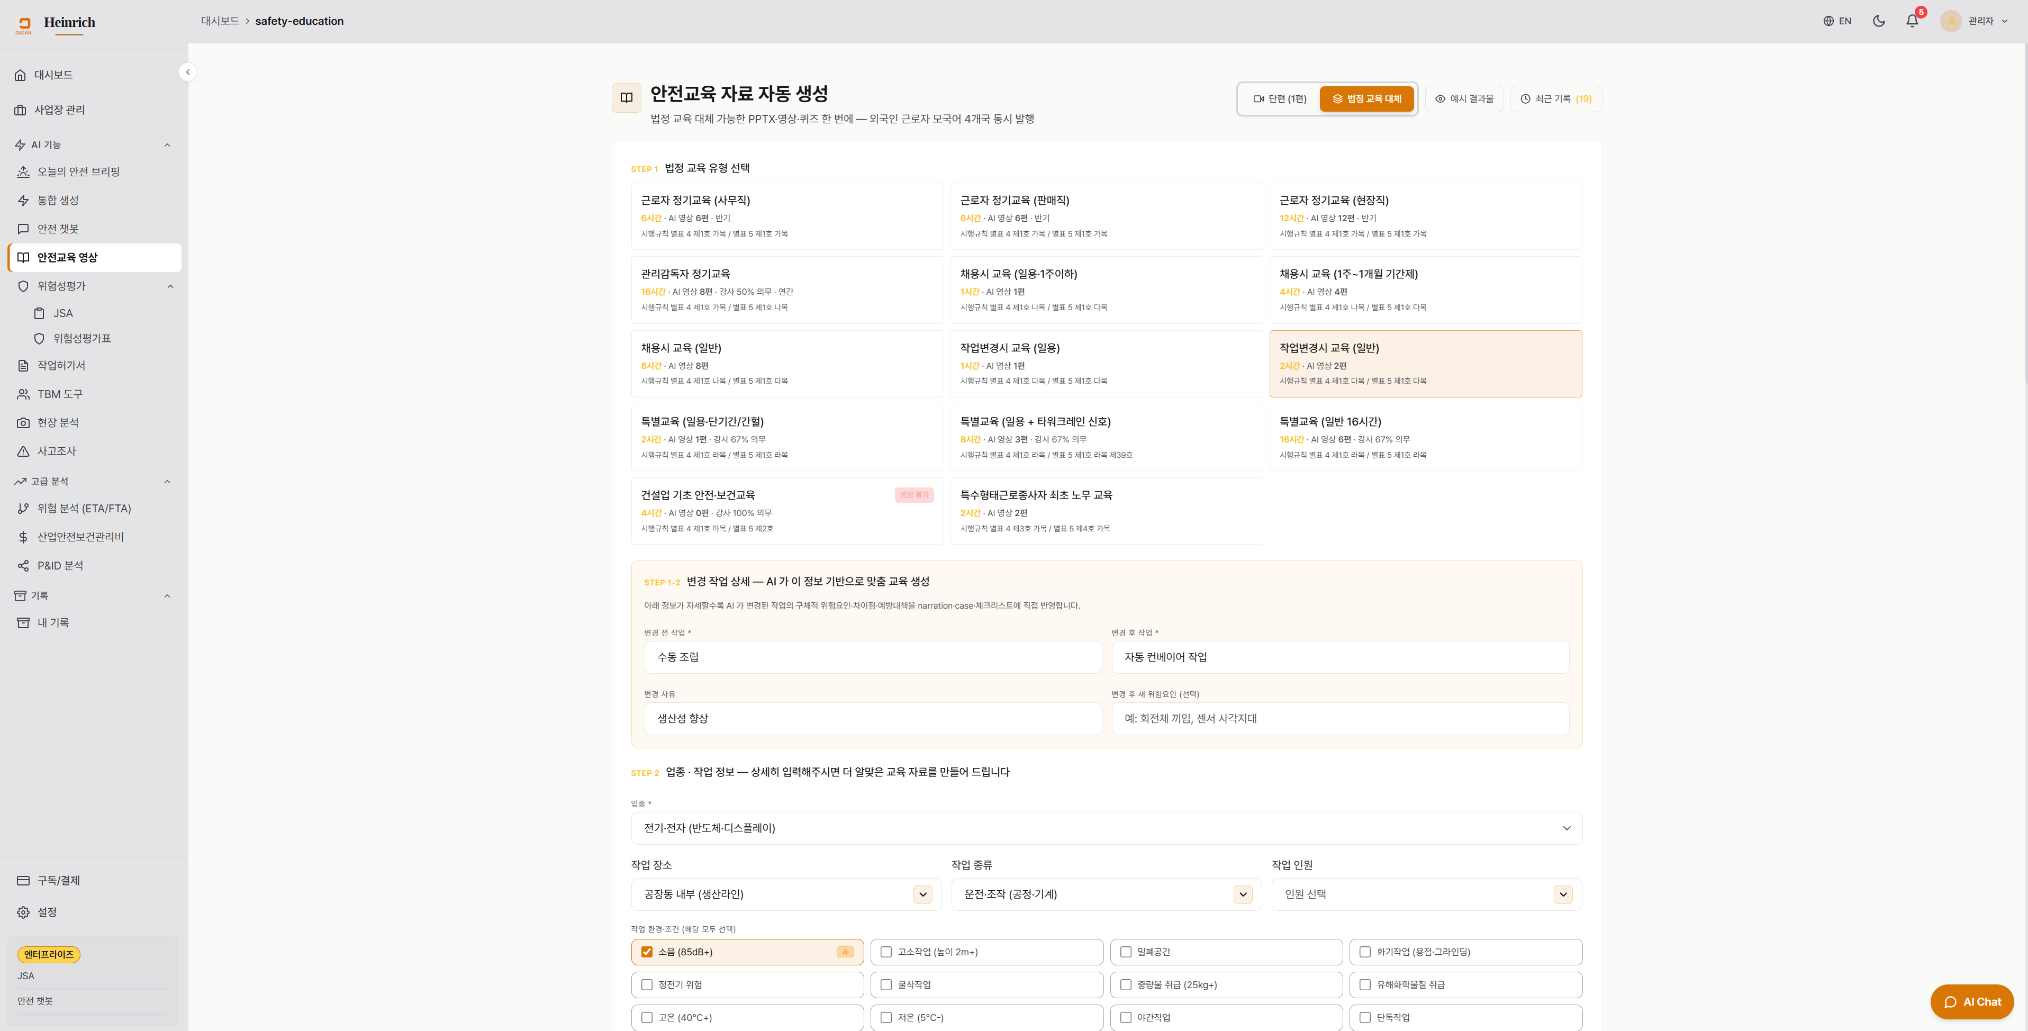
Task: Click the 변경 후 작업 input field
Action: (1340, 657)
